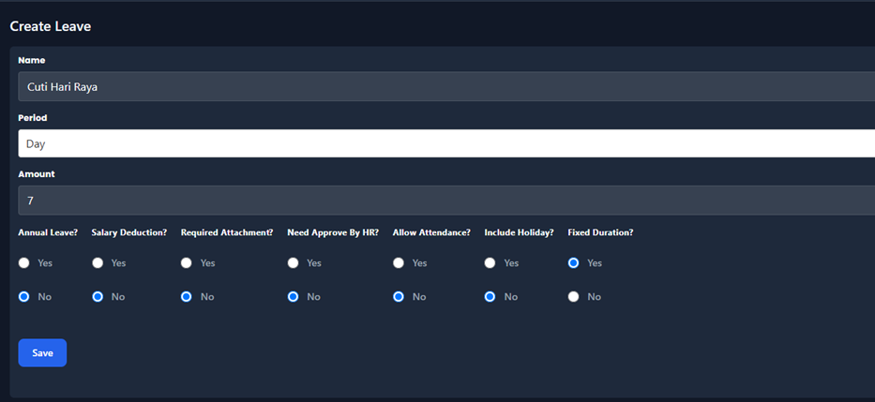Click the Required Attachment? label

227,232
